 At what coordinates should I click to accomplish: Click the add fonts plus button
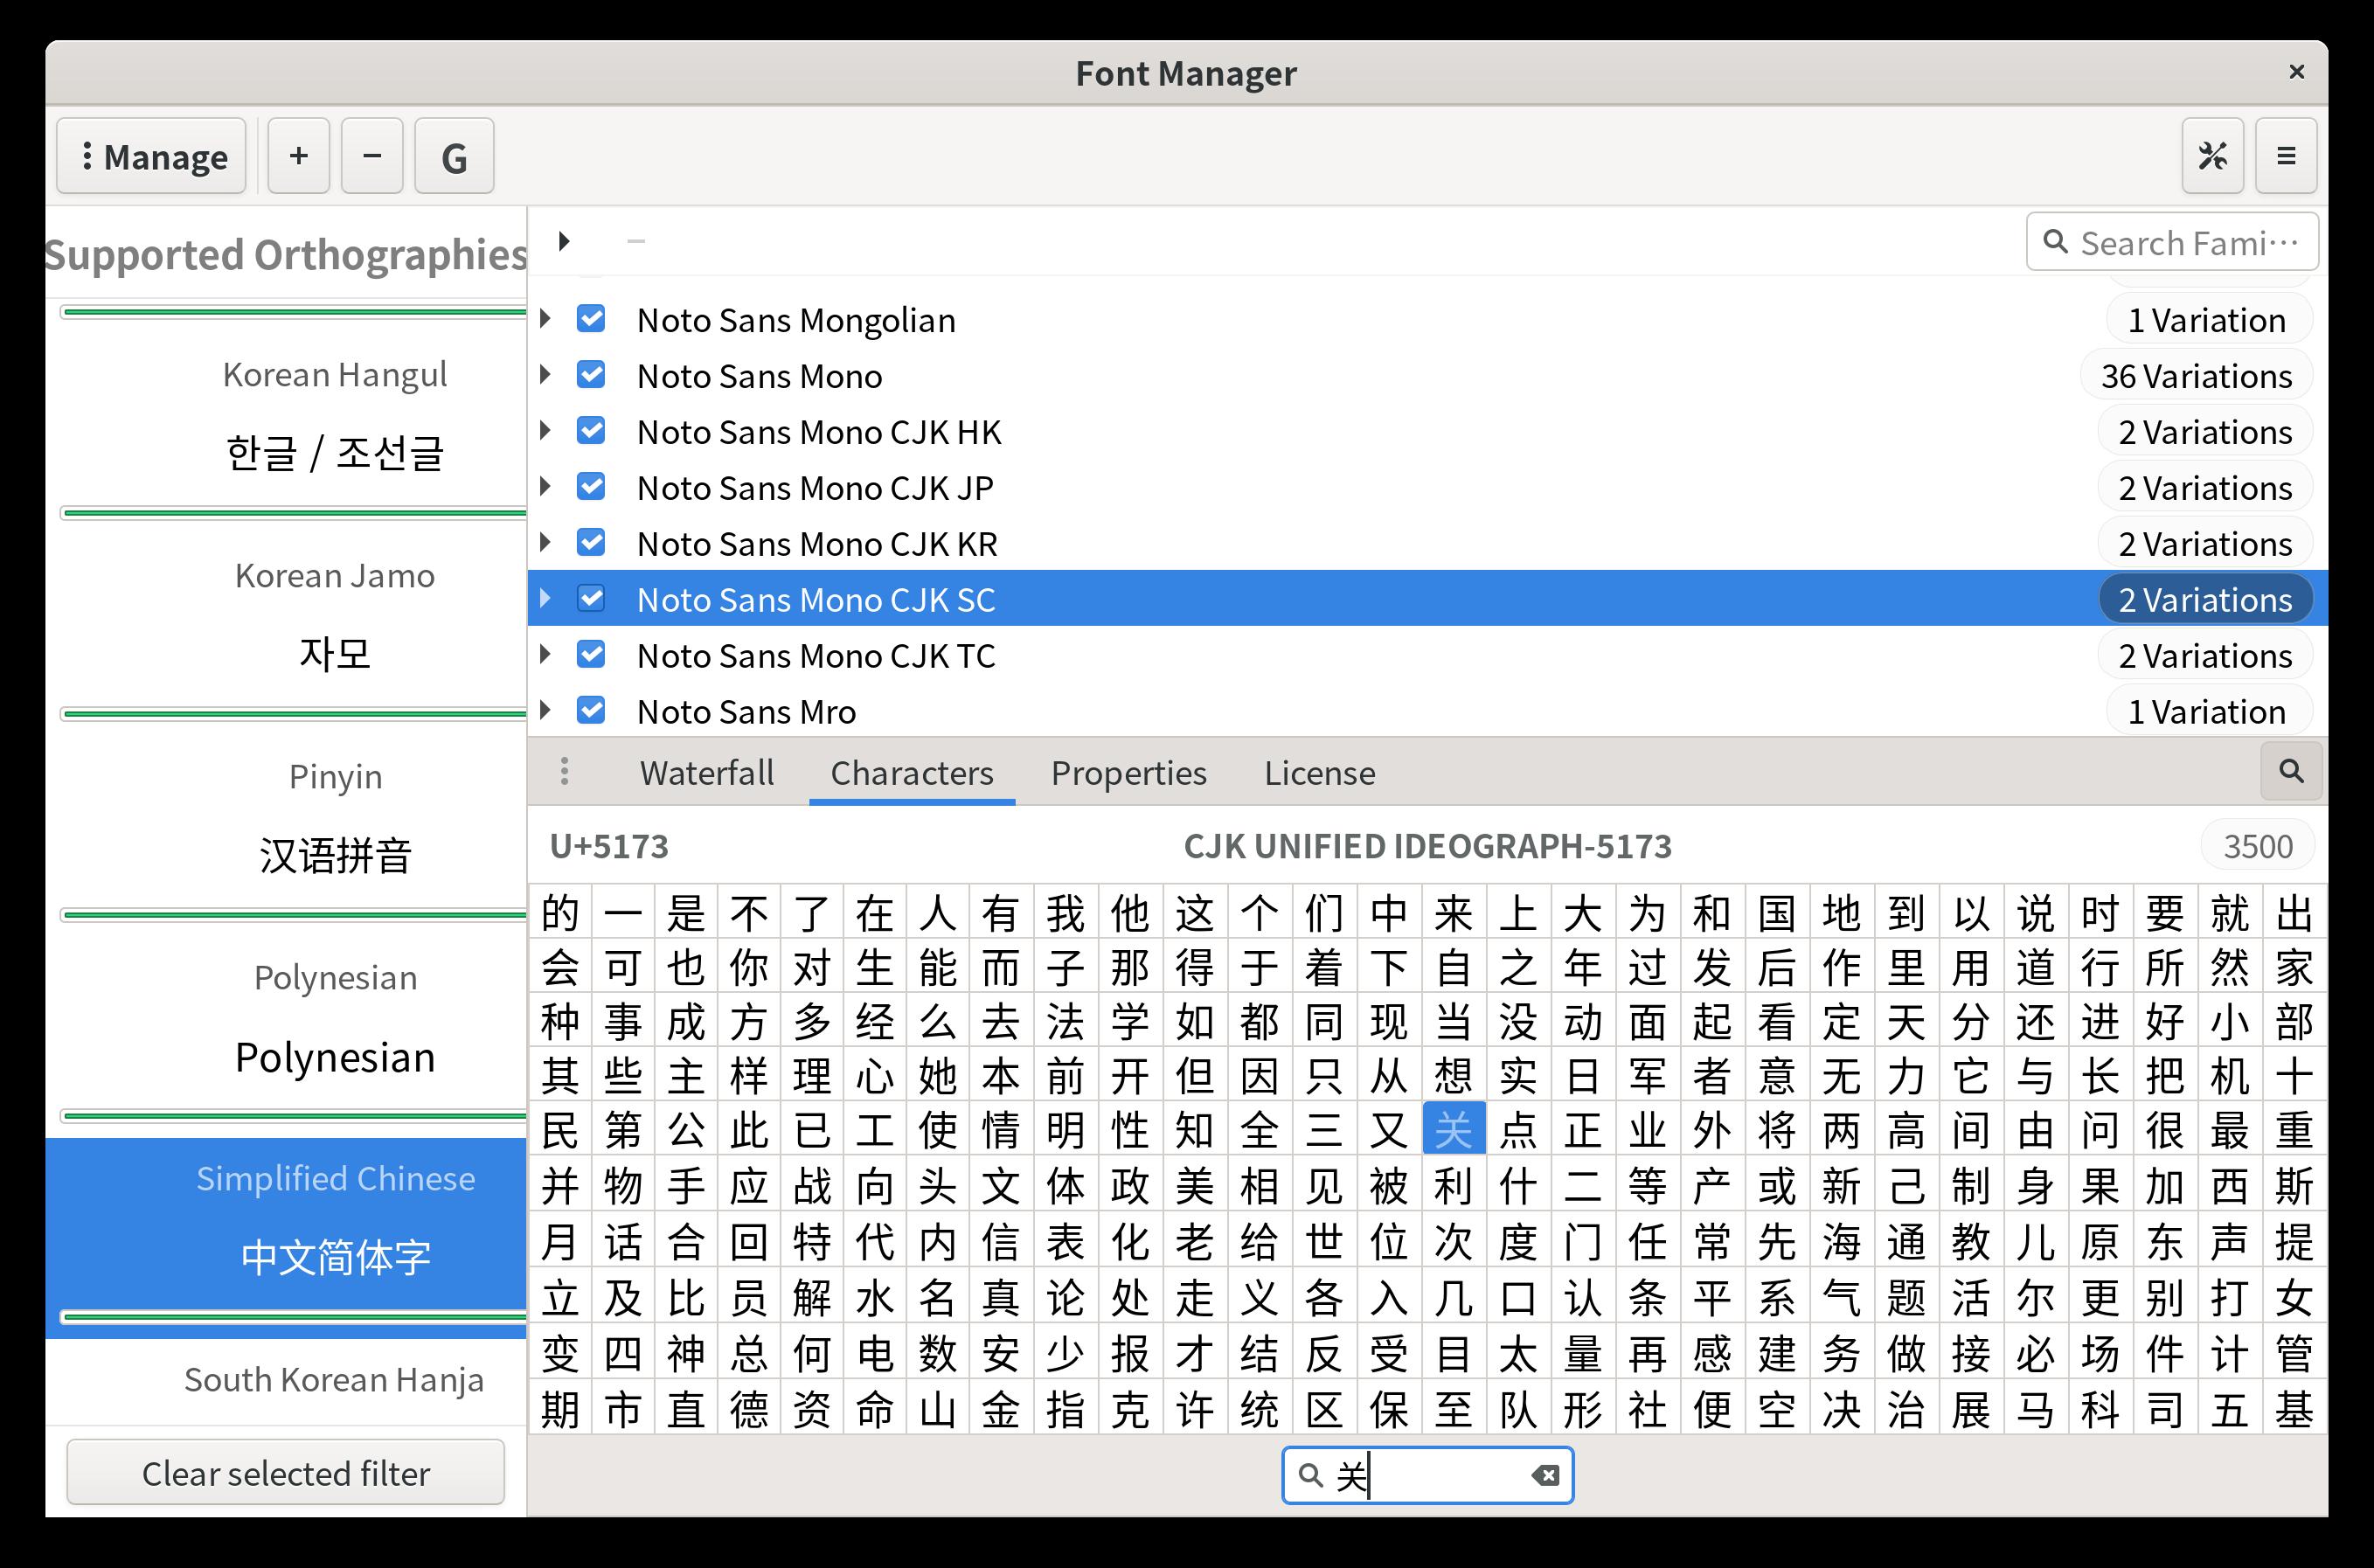298,156
